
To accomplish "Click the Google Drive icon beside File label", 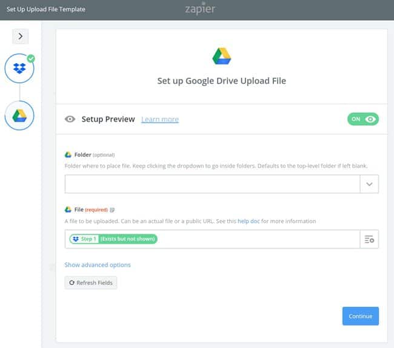I will [68, 210].
